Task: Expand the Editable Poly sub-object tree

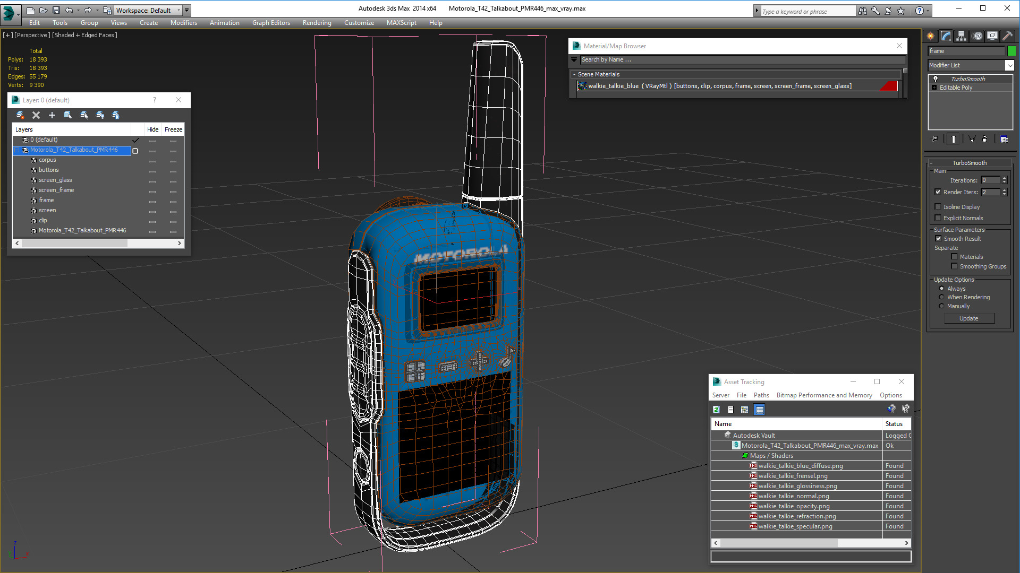Action: coord(934,88)
